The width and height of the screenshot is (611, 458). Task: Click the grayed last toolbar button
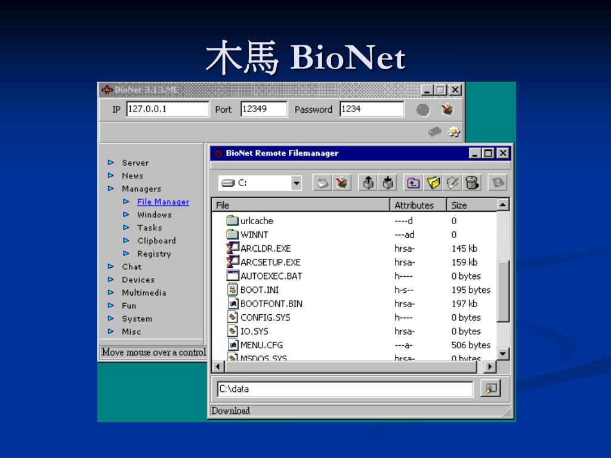tap(498, 182)
